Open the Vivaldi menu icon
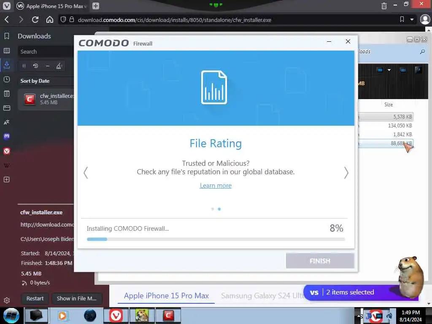The width and height of the screenshot is (432, 324). coord(7,6)
